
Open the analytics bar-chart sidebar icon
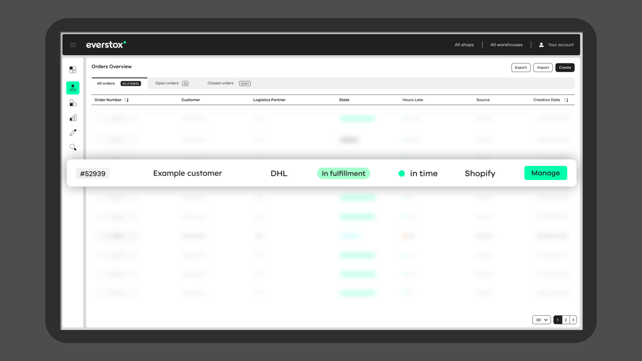pyautogui.click(x=73, y=117)
